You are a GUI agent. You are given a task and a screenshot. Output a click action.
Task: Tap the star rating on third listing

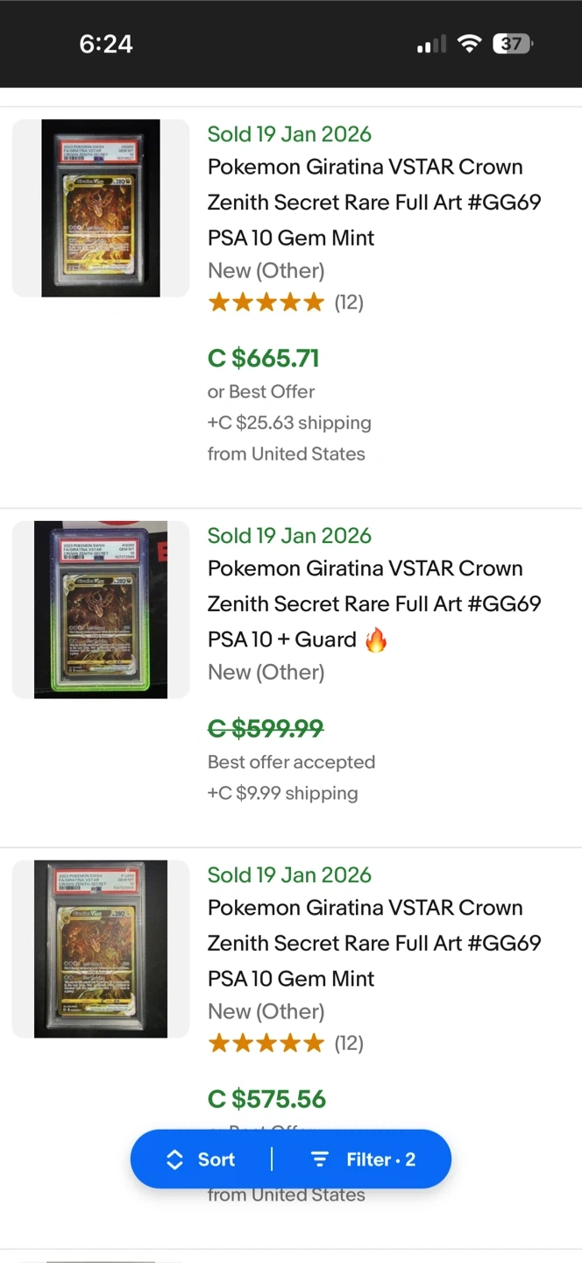click(266, 1043)
